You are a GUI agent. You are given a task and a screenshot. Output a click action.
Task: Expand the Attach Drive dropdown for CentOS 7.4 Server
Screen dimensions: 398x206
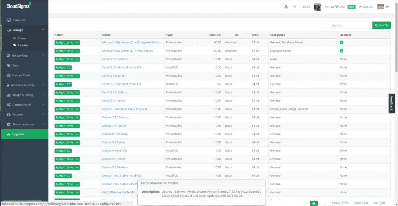pos(78,101)
